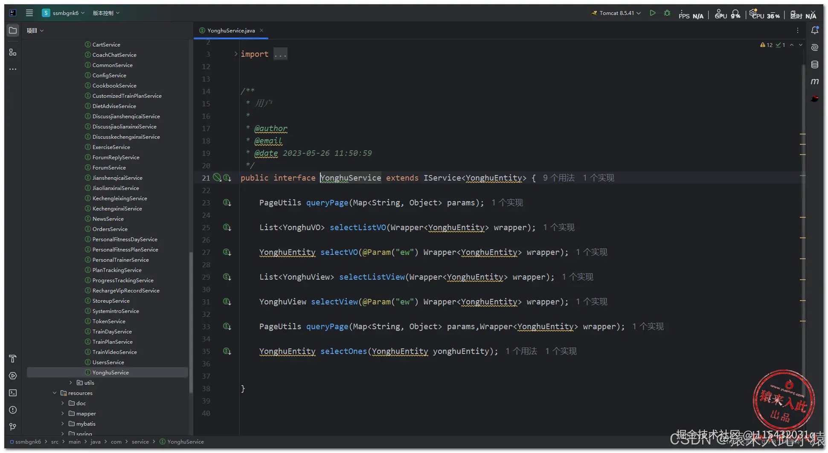Open the Project tool window folder icon
The height and width of the screenshot is (453, 828).
click(x=13, y=30)
